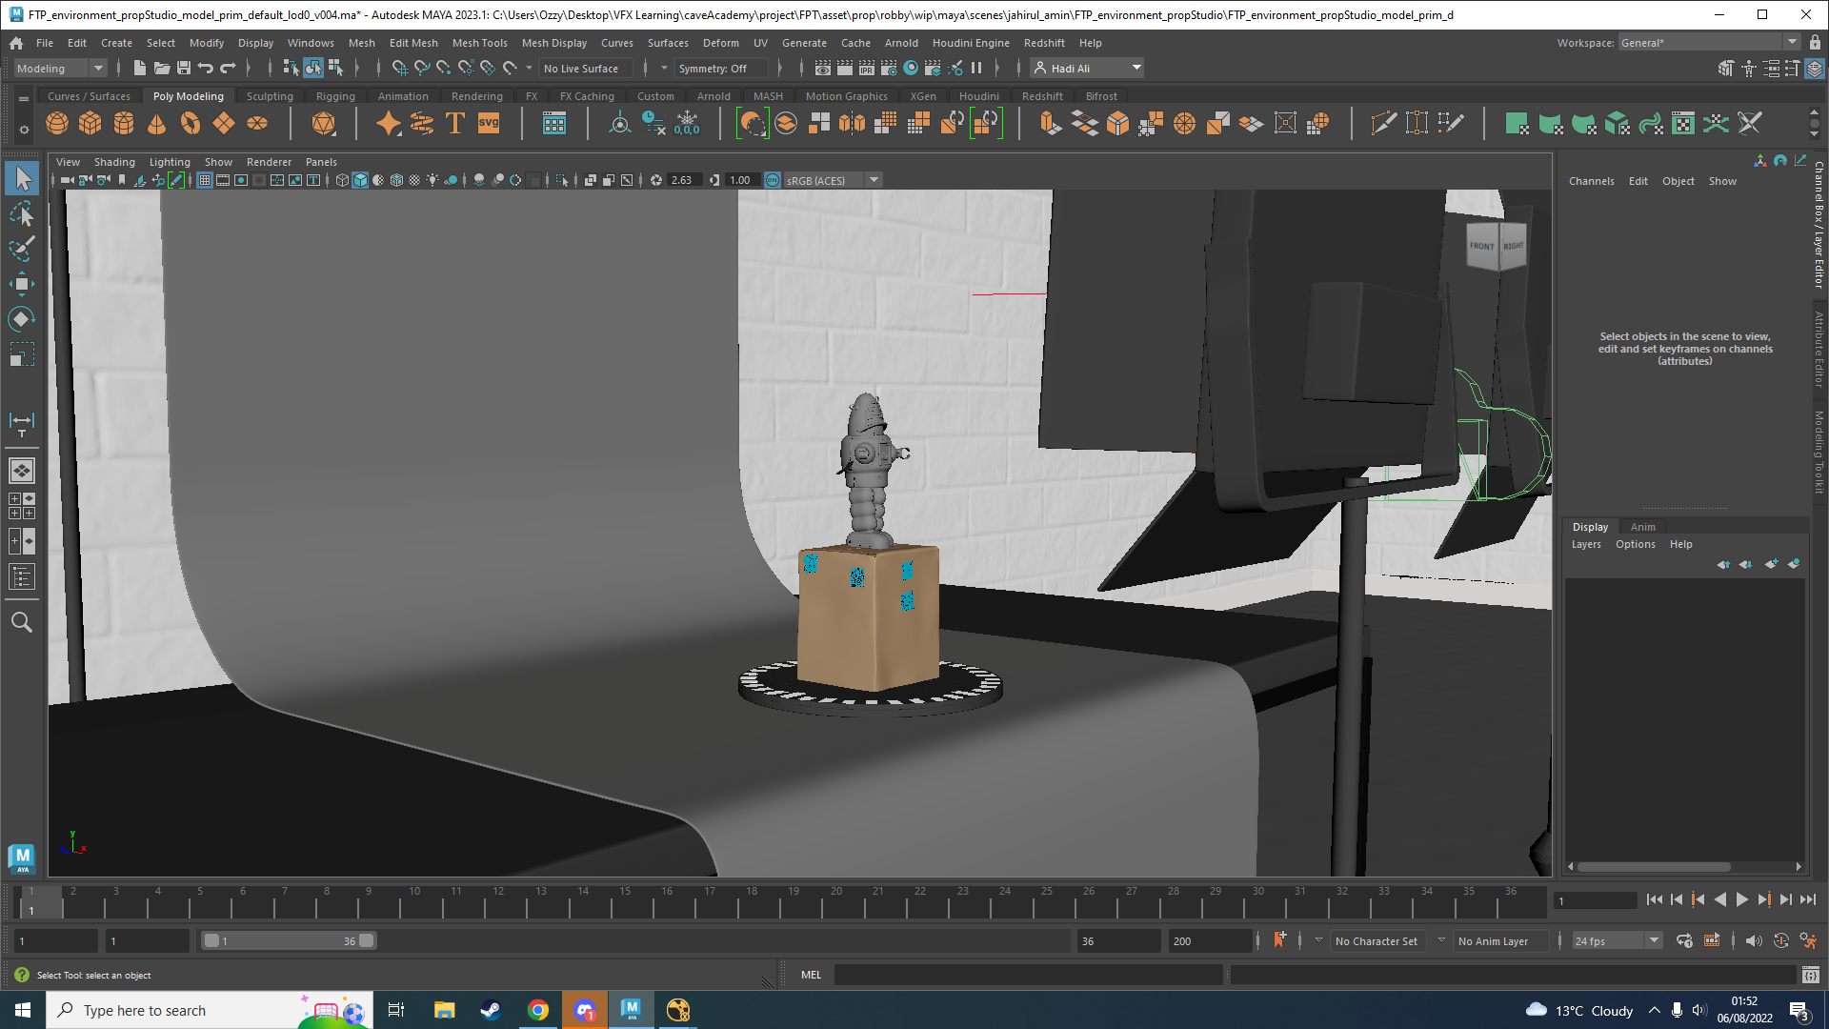Click the polygon cube shelf icon
1829x1029 pixels.
90,123
